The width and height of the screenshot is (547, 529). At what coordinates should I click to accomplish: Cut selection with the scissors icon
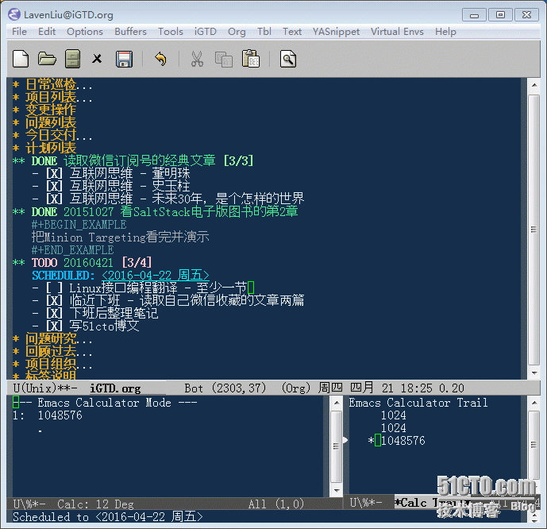coord(197,59)
